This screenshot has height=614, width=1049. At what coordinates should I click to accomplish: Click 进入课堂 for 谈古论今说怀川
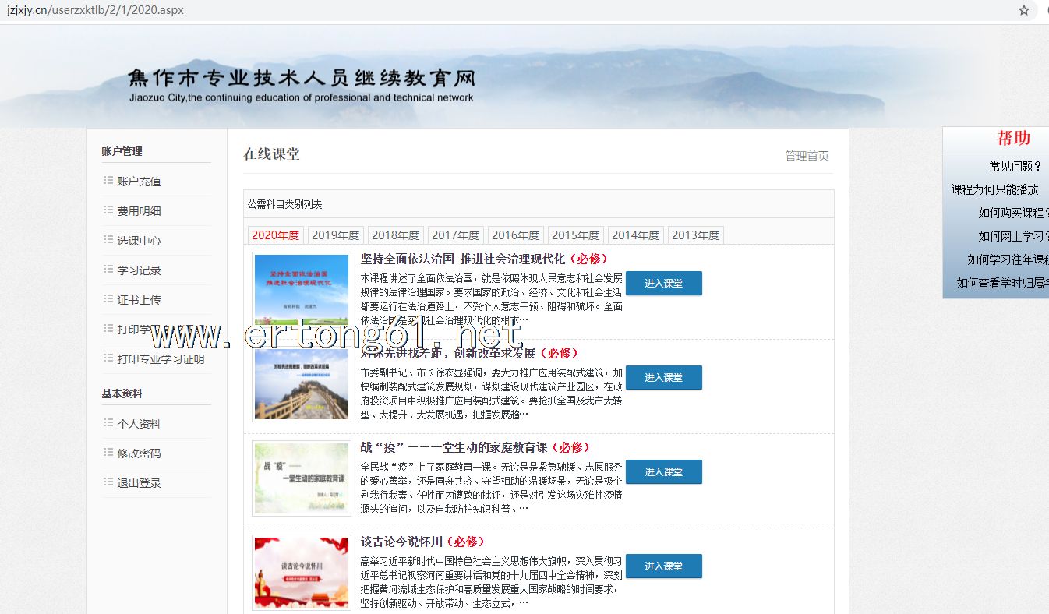[x=663, y=566]
